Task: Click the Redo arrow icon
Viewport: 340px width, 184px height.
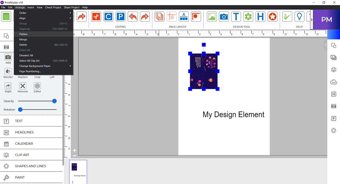Action: [145, 16]
